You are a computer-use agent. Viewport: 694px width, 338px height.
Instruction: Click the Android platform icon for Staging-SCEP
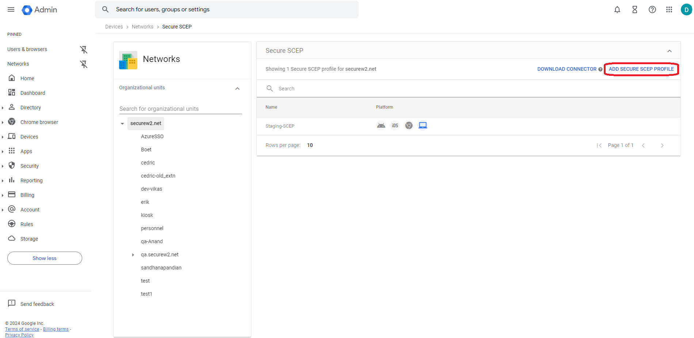(381, 126)
